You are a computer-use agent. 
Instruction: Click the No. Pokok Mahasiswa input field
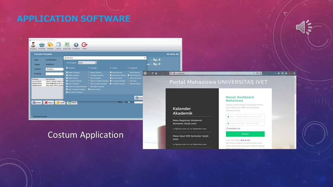coord(245,117)
